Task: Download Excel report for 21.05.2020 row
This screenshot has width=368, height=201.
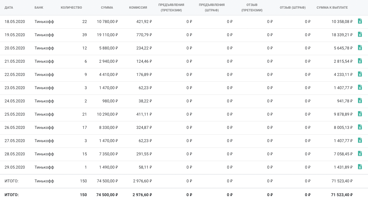Action: (360, 61)
